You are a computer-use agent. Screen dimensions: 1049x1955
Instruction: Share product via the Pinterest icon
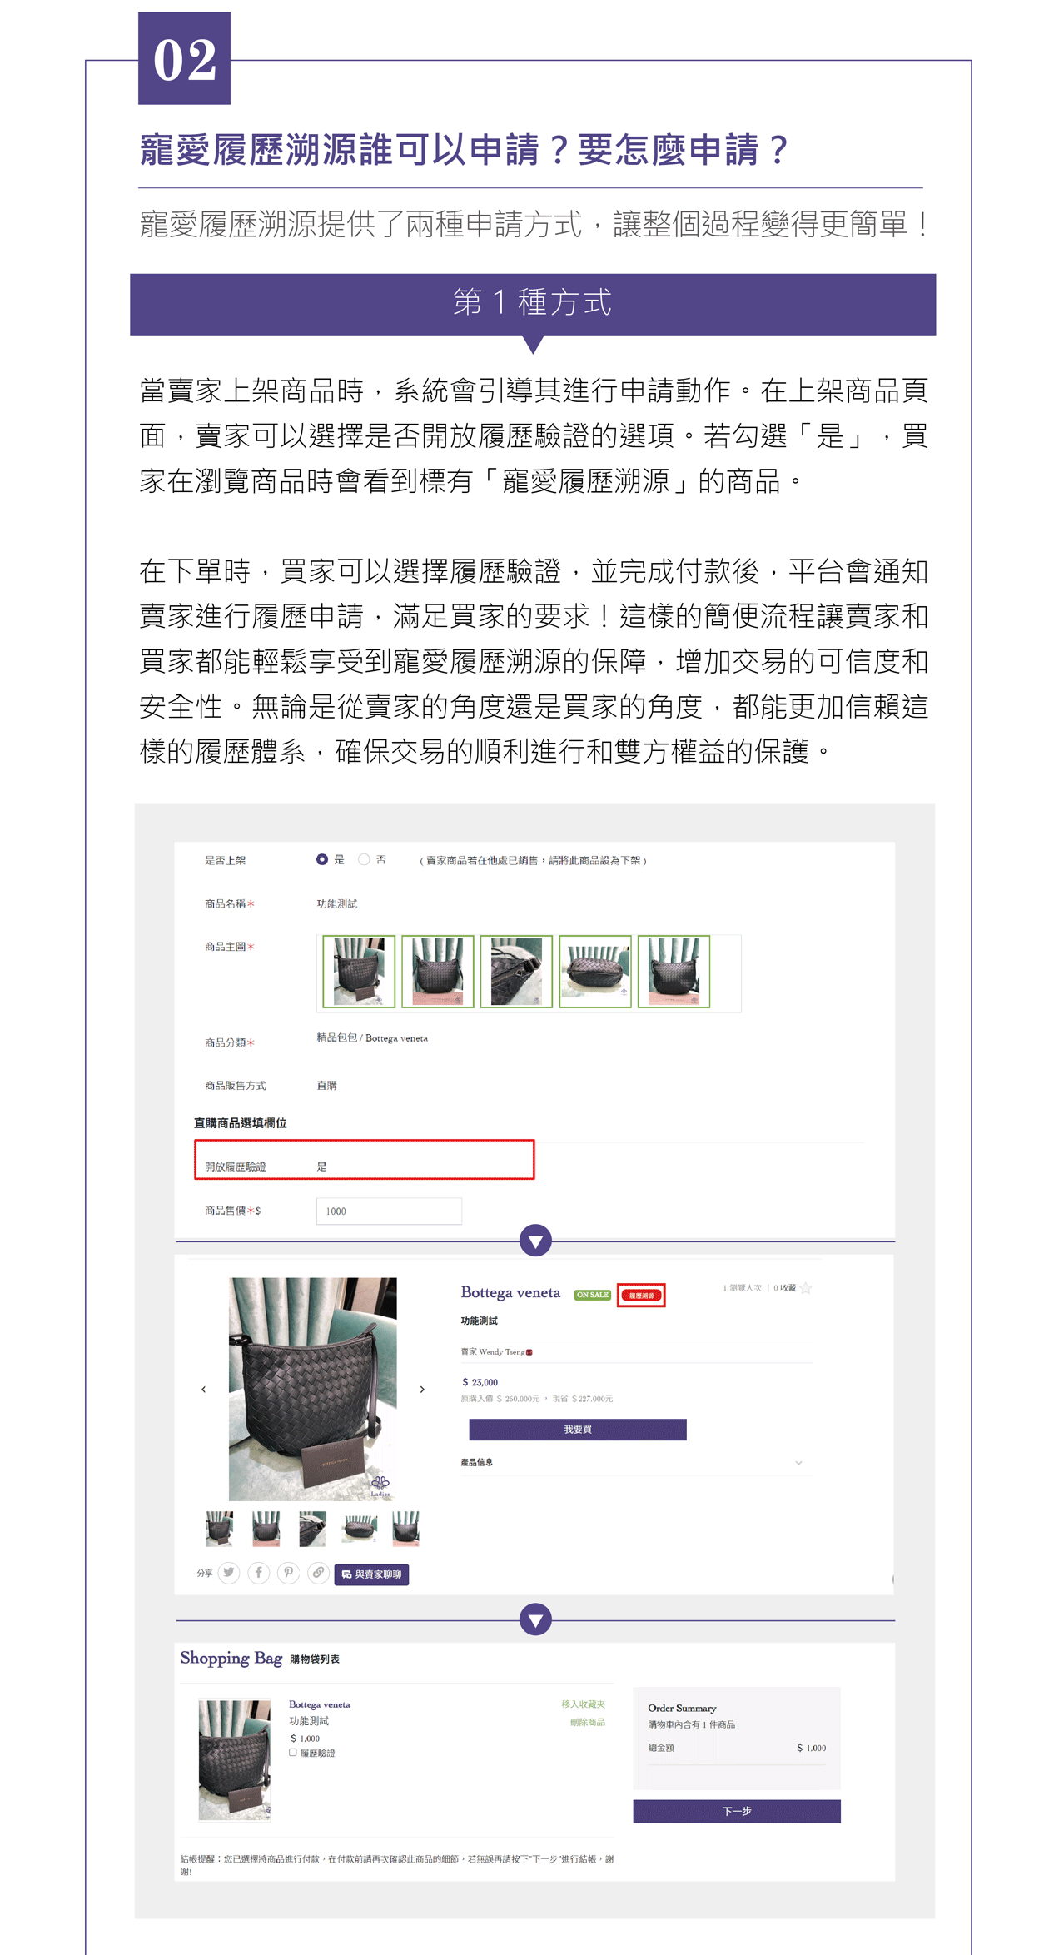[x=288, y=1573]
